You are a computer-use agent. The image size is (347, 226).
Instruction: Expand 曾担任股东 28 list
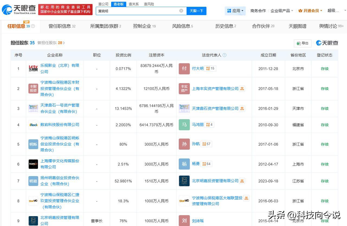pyautogui.click(x=51, y=43)
